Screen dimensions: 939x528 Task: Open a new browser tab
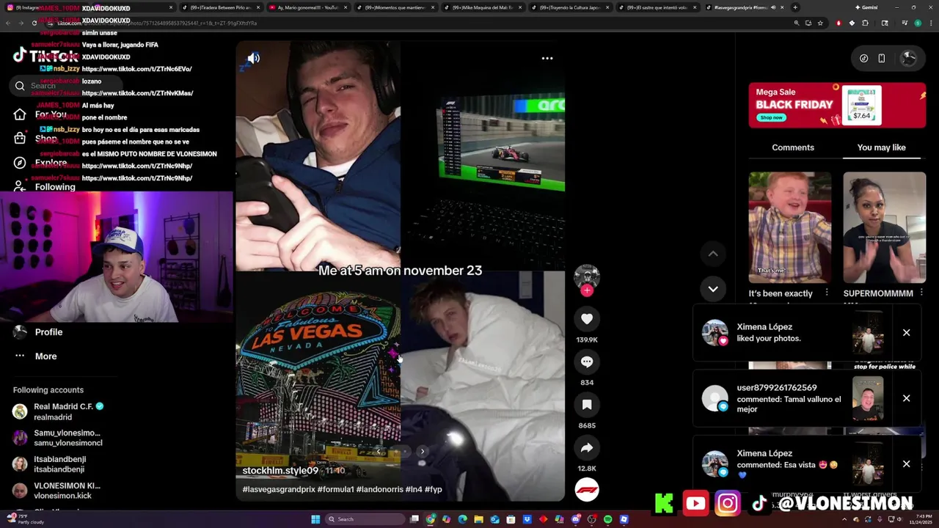coord(795,7)
